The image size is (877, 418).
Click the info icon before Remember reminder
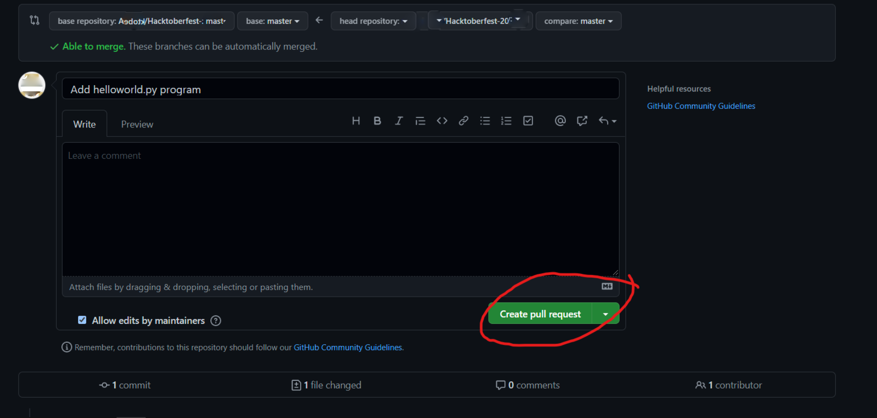(67, 347)
